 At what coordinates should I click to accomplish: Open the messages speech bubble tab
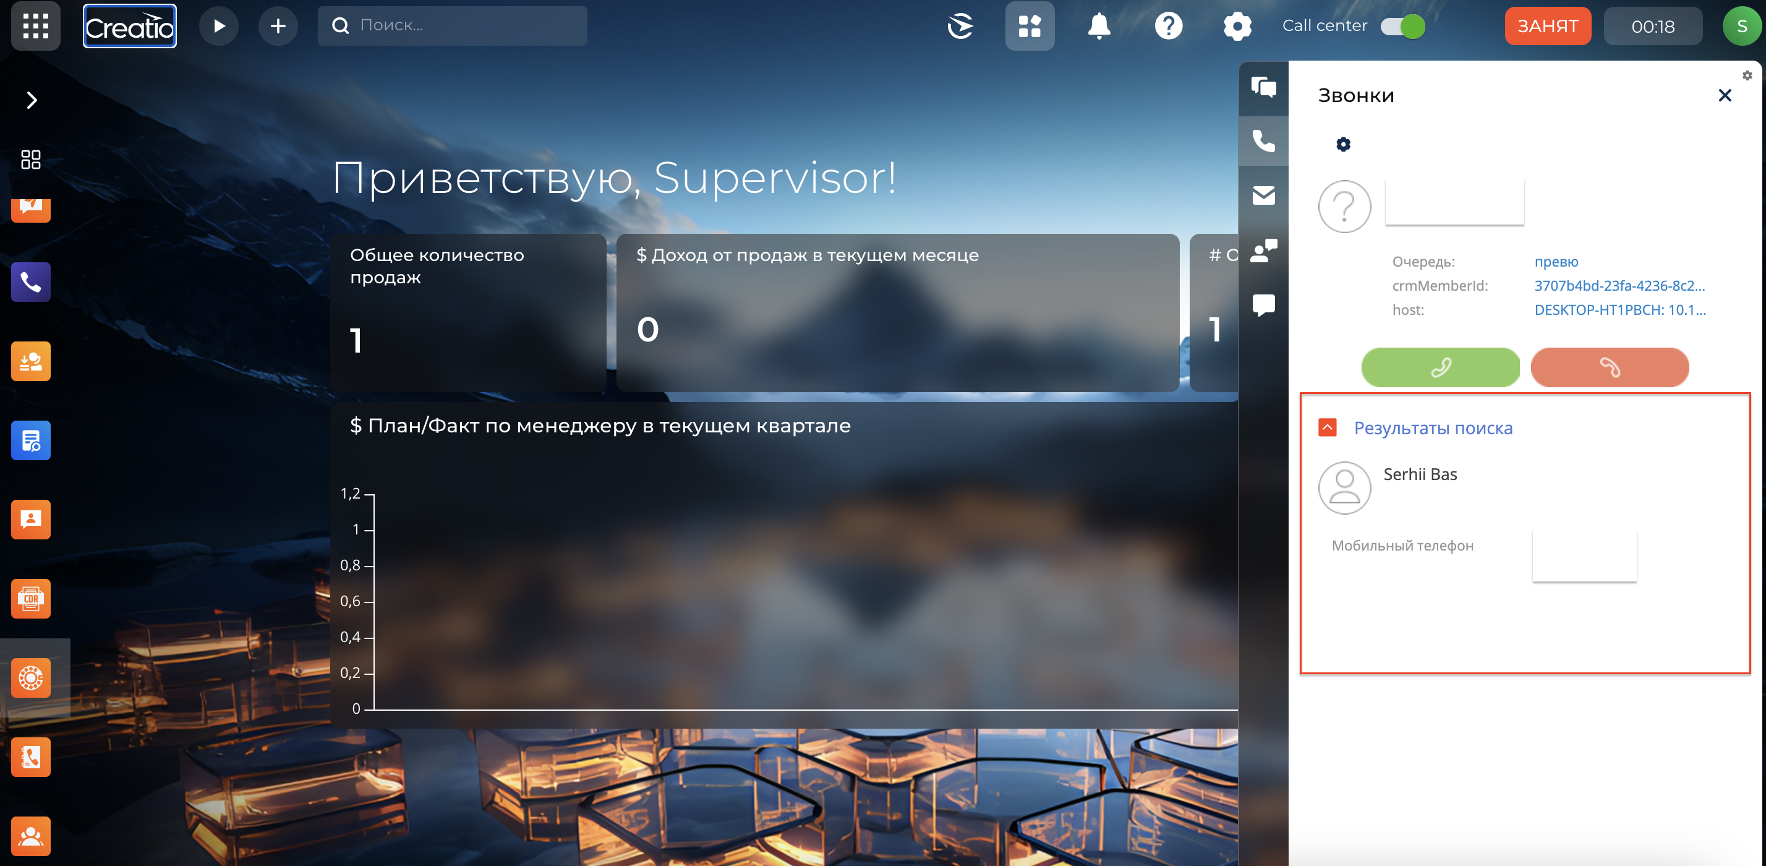click(x=1263, y=305)
